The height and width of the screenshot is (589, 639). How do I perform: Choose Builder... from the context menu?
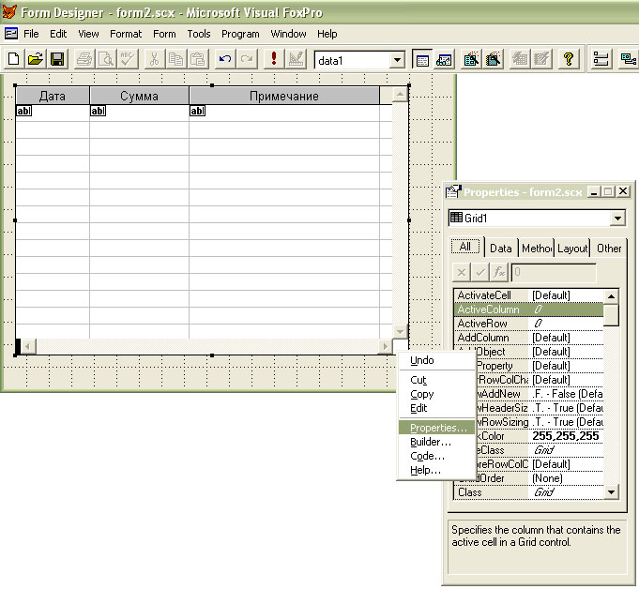[431, 442]
